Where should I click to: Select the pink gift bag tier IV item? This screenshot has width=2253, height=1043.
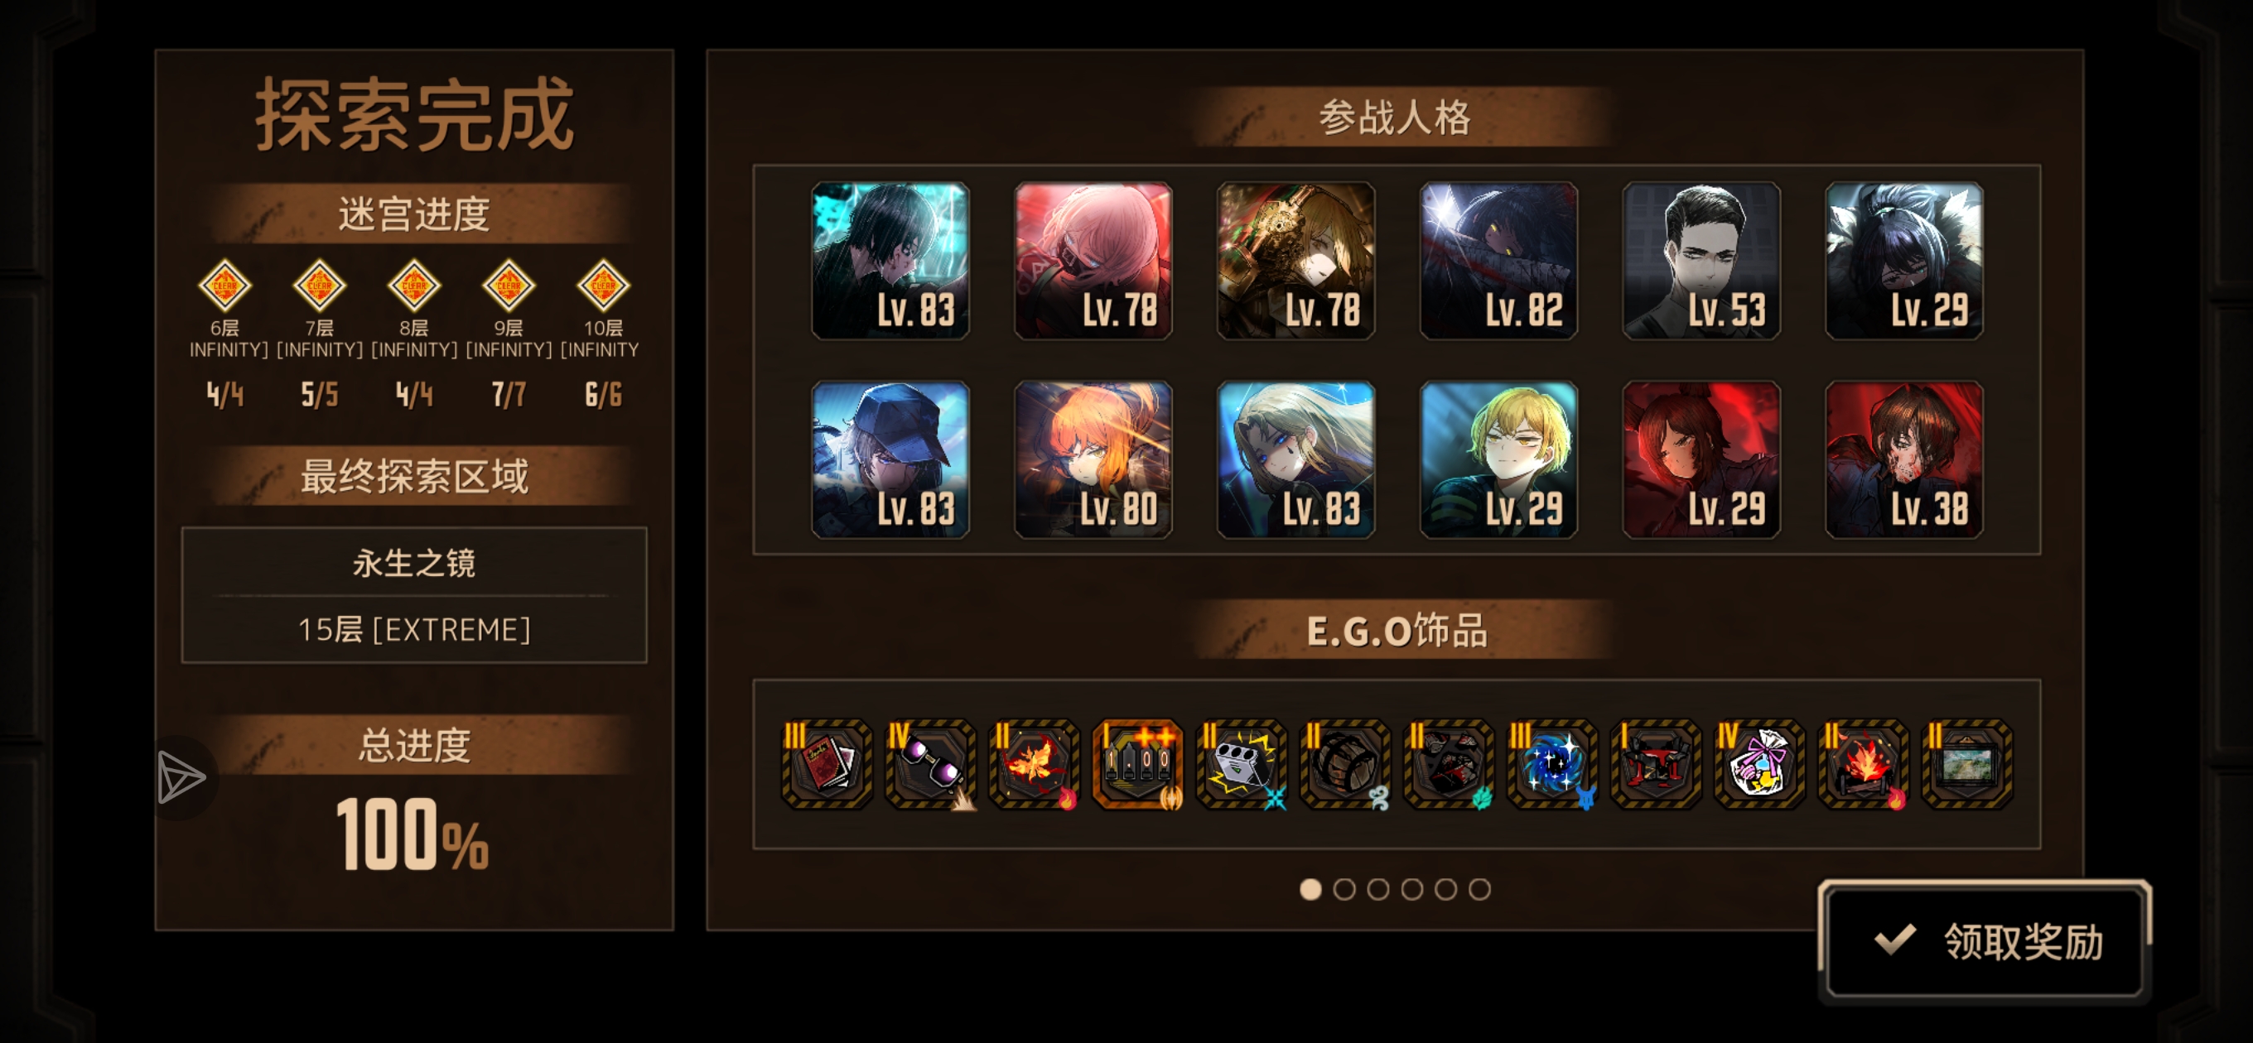point(1759,764)
